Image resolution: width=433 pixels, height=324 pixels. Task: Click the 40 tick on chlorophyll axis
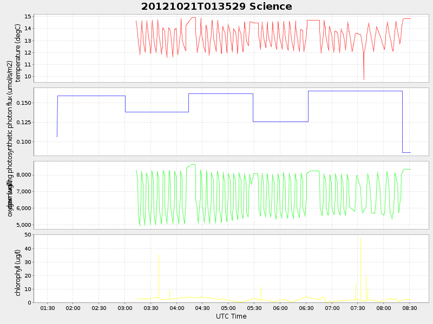[x=28, y=248]
